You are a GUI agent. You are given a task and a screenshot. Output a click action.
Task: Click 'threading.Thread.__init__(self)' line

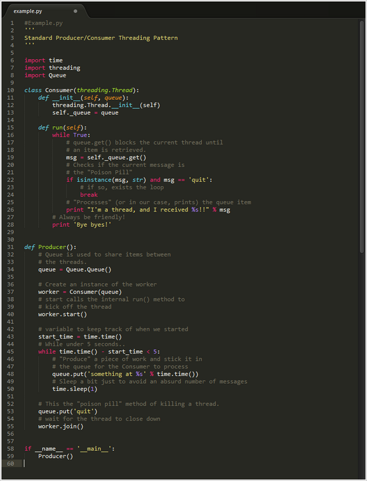[x=107, y=105]
